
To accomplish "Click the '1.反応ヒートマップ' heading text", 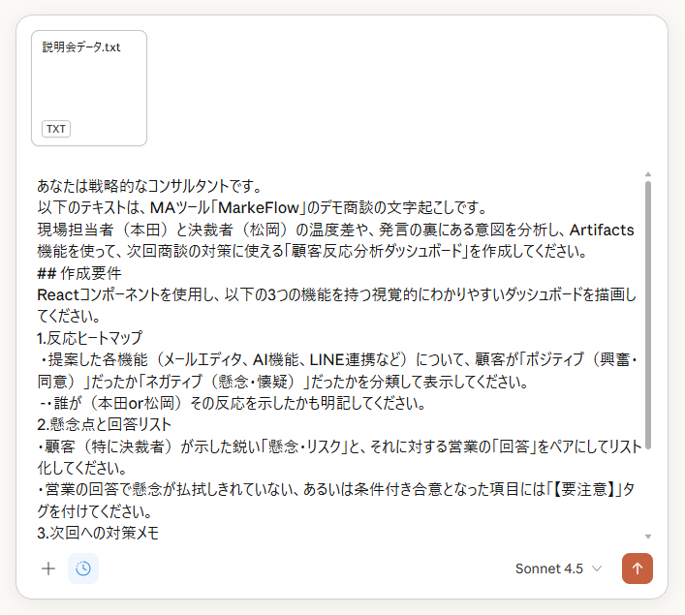I will pos(90,338).
